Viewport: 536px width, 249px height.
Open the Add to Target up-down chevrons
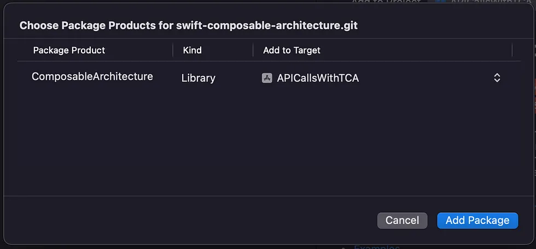click(x=497, y=78)
